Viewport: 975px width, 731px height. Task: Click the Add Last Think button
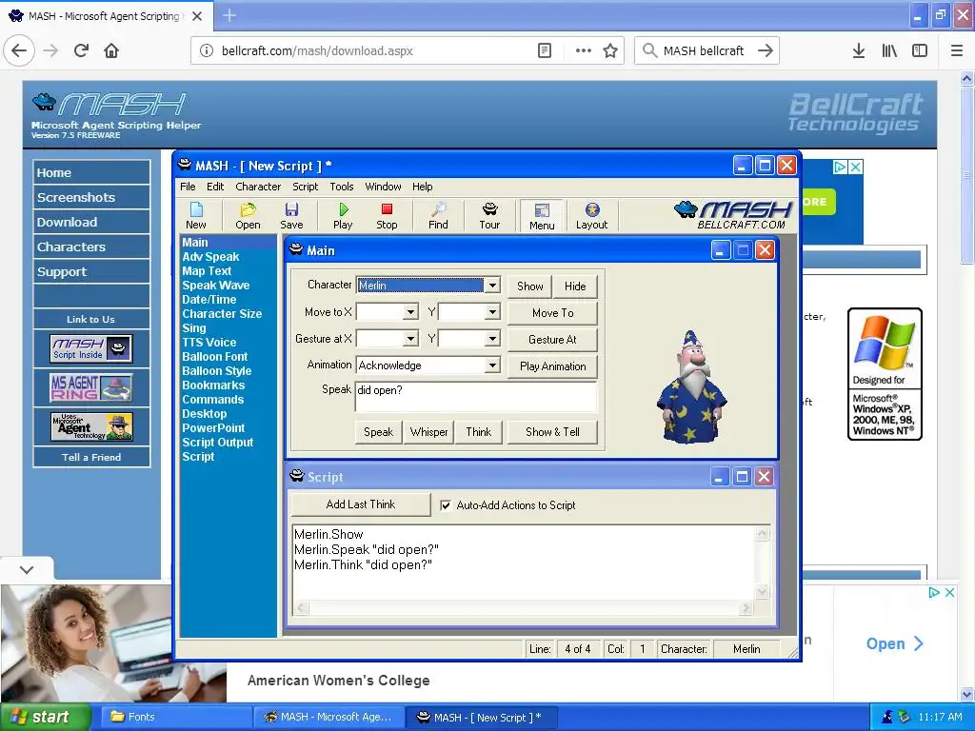[x=361, y=504]
